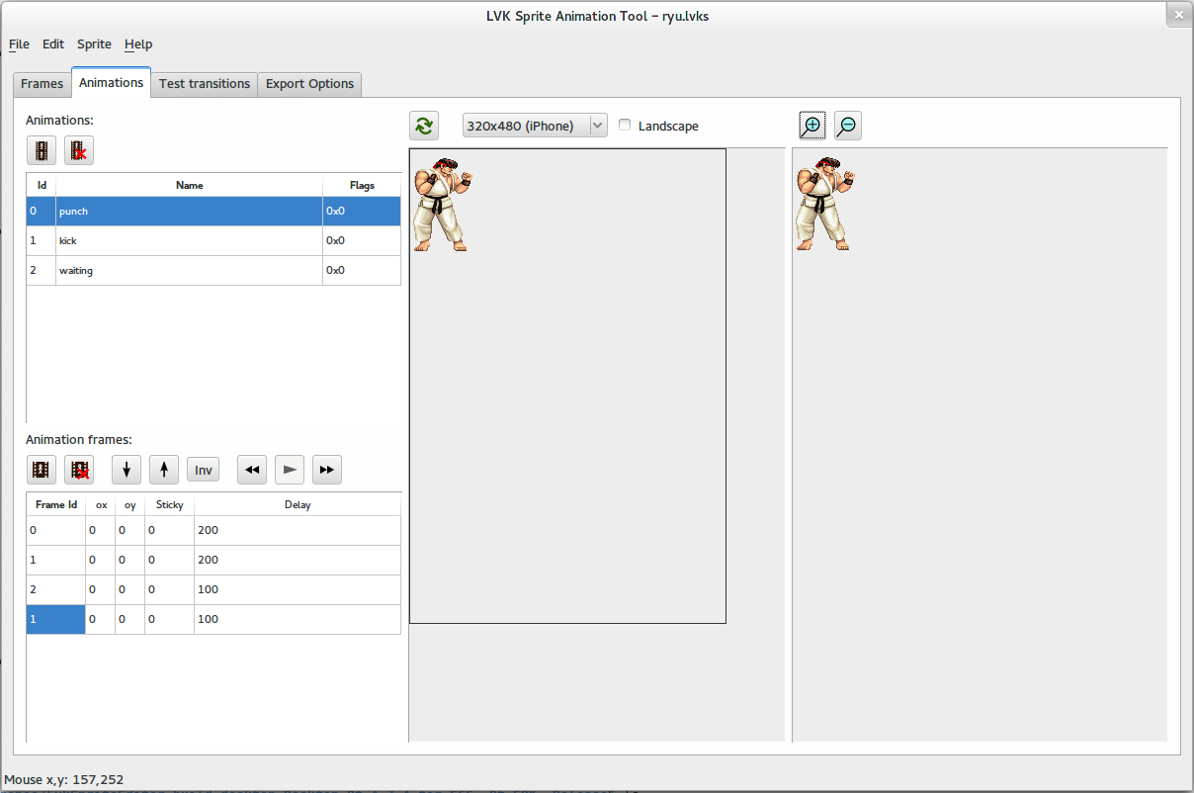Open the Export Options tab
The image size is (1194, 793).
(x=309, y=84)
